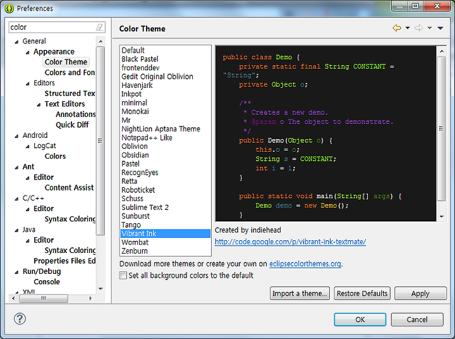Clear the filter text with eraser icon

(99, 27)
